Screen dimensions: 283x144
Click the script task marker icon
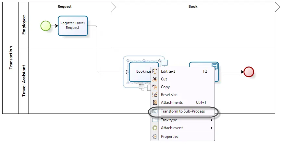[x=215, y=66]
